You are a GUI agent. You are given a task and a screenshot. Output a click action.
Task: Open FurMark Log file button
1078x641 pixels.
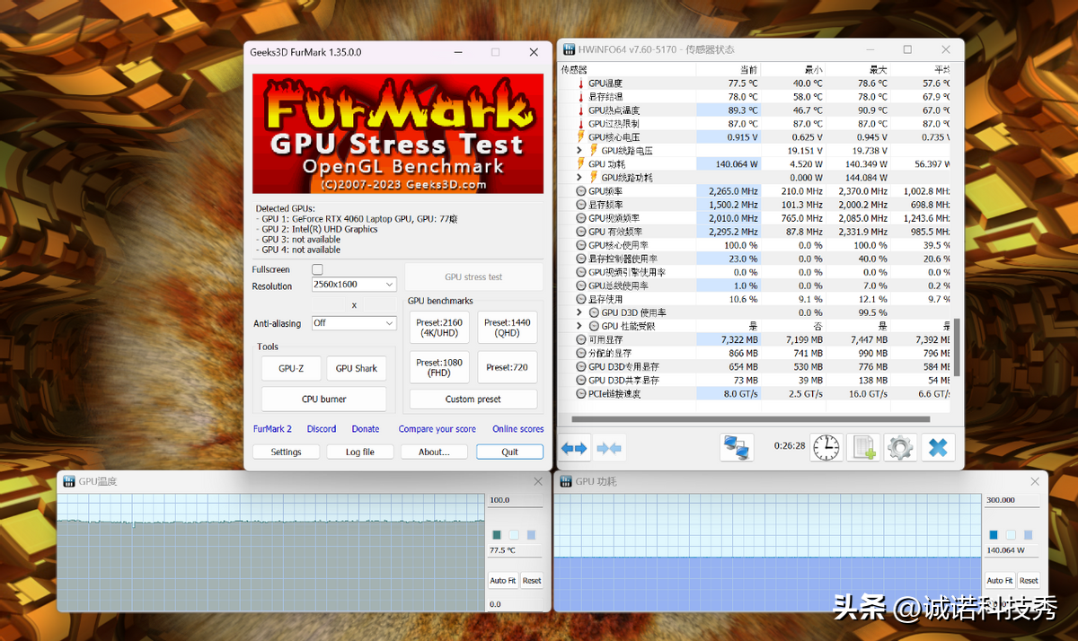[x=360, y=452]
